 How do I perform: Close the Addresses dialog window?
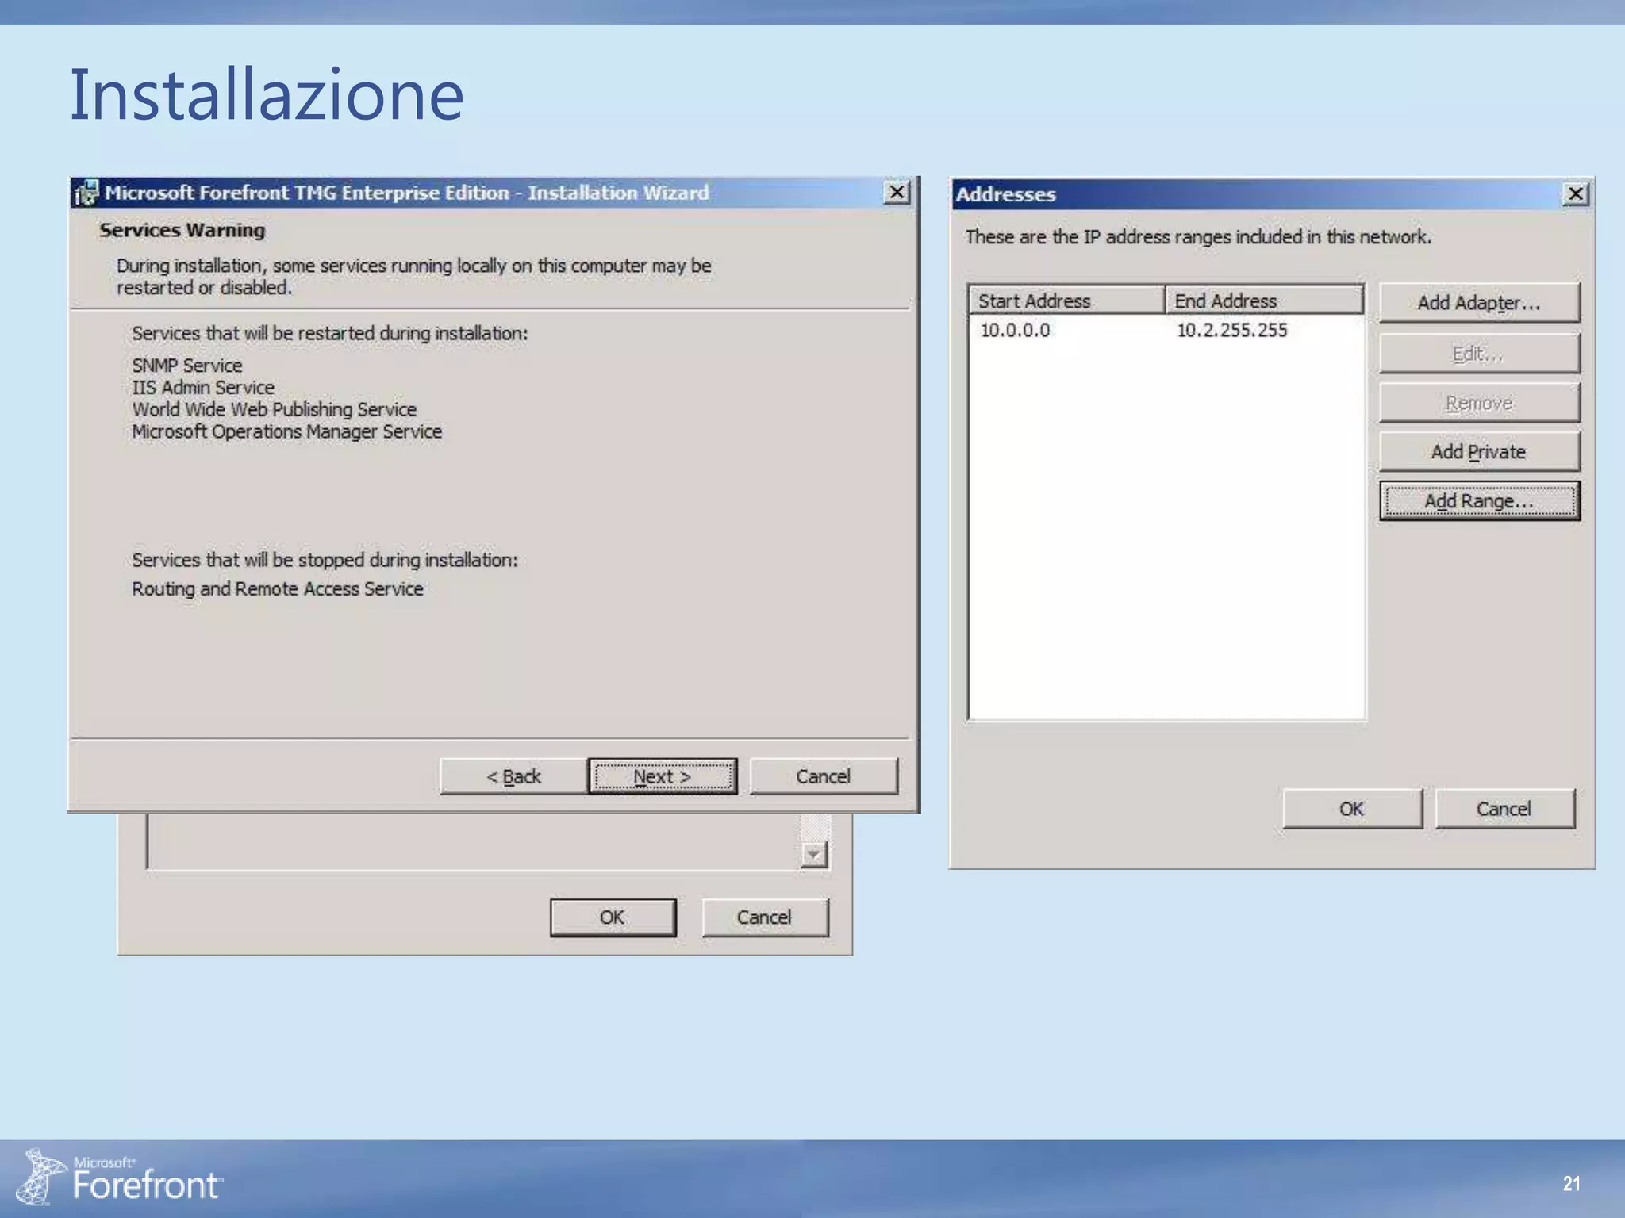pos(1576,193)
